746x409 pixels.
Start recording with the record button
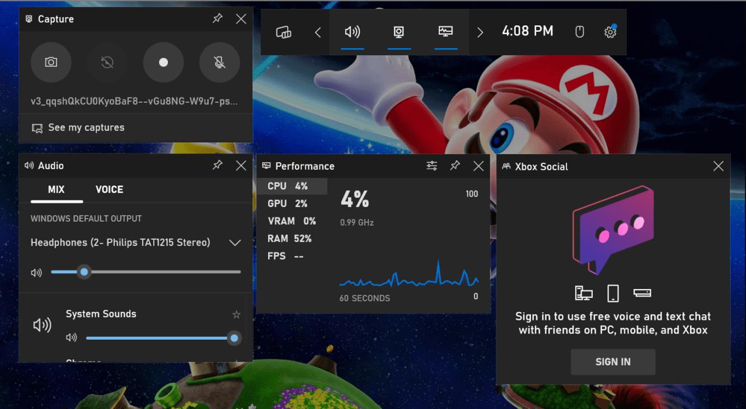pyautogui.click(x=163, y=62)
